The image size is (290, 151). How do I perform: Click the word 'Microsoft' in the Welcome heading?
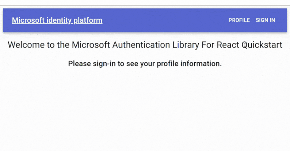[91, 45]
